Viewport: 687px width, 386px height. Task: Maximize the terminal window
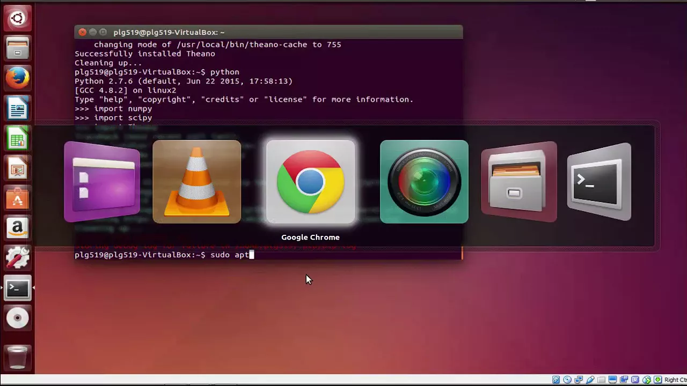pyautogui.click(x=103, y=32)
